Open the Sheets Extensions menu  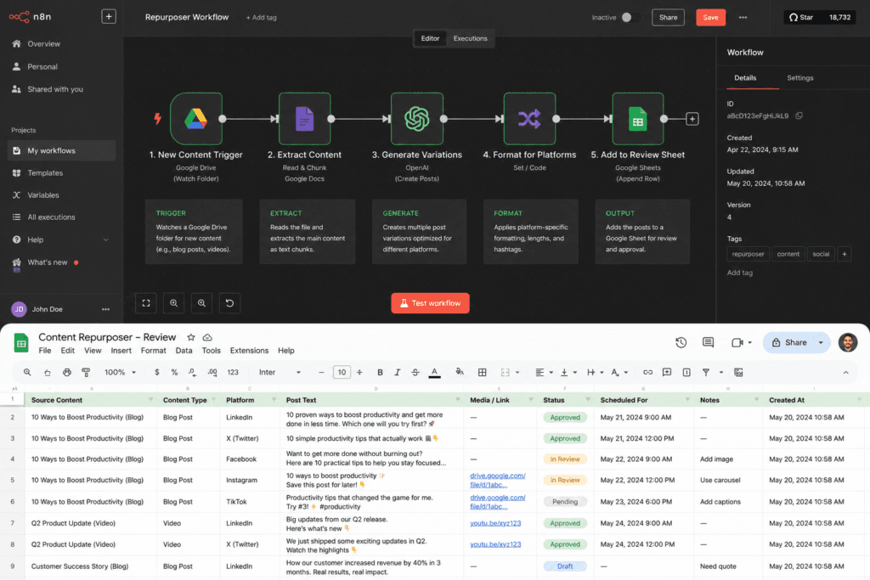point(249,351)
